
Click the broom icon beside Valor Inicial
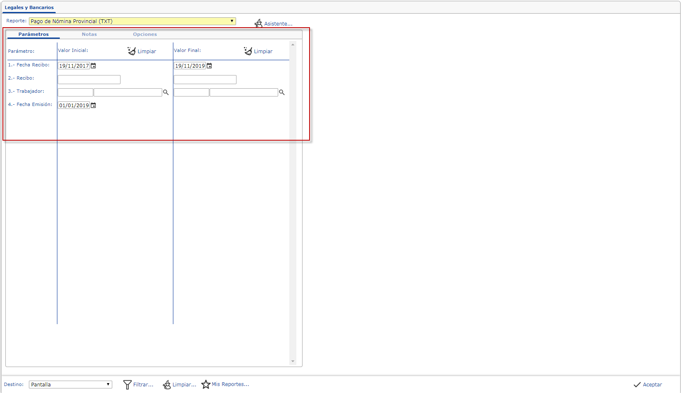(132, 51)
